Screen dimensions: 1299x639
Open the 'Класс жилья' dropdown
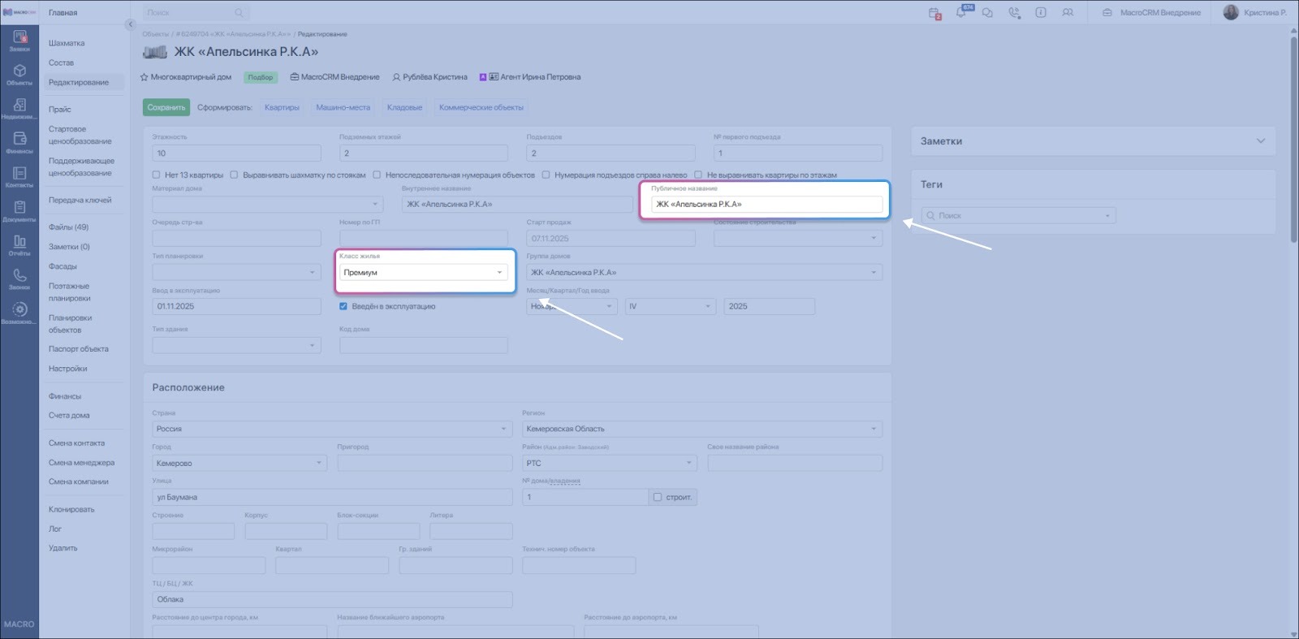point(424,273)
